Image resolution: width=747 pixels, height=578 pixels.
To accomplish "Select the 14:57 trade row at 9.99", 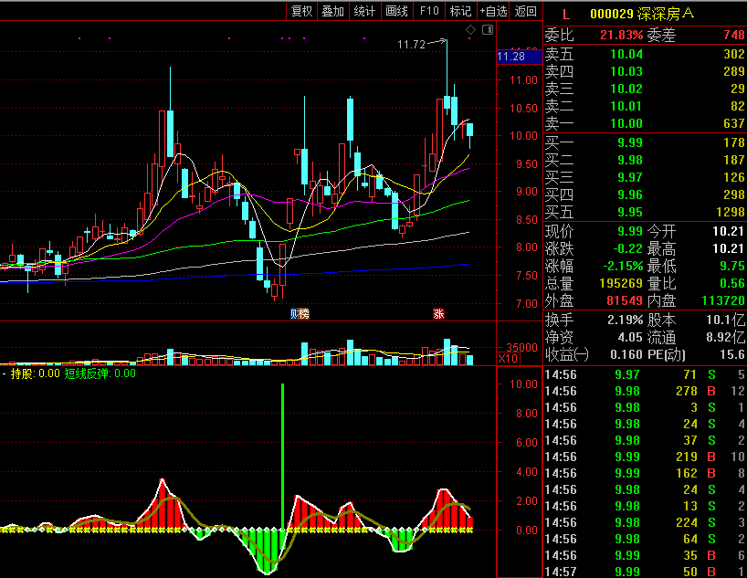I will point(645,572).
